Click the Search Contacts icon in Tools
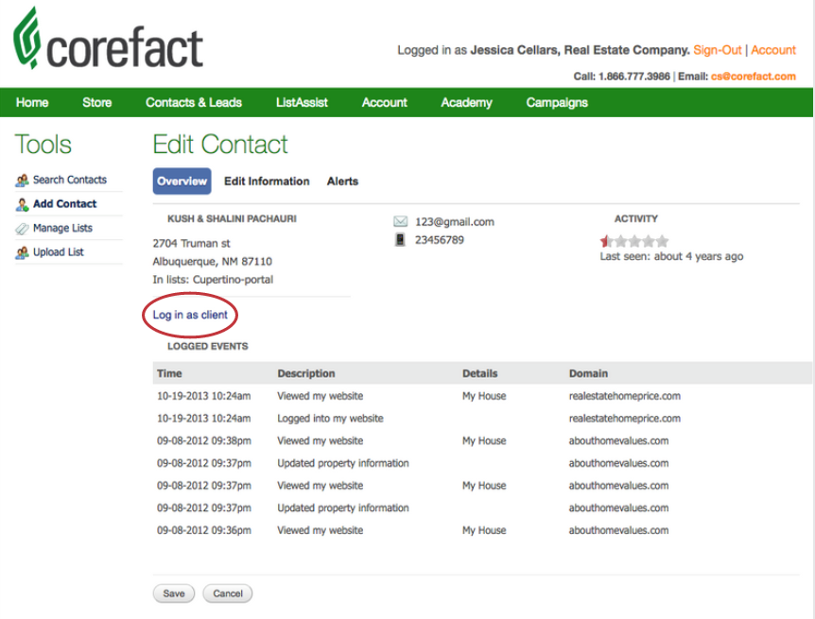The width and height of the screenshot is (815, 619). click(x=22, y=181)
